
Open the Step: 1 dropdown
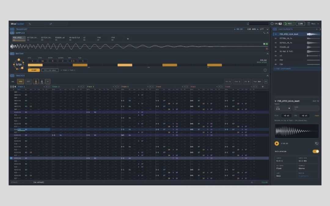coord(237,81)
